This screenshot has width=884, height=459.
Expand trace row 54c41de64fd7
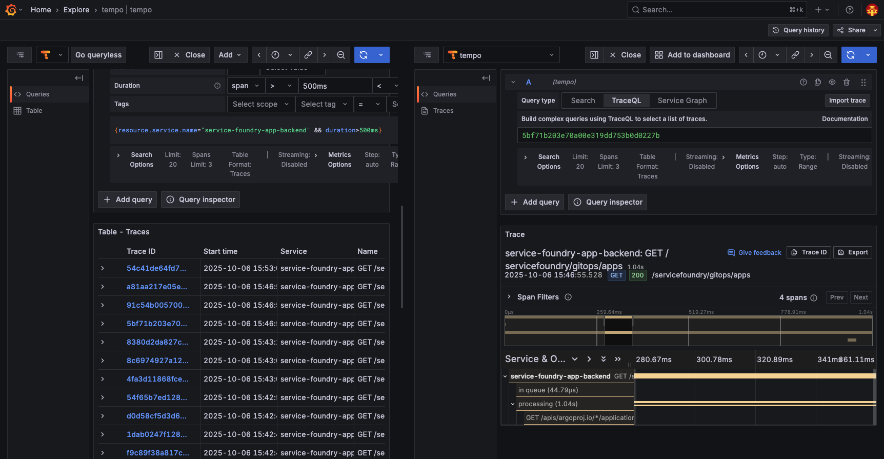point(103,268)
